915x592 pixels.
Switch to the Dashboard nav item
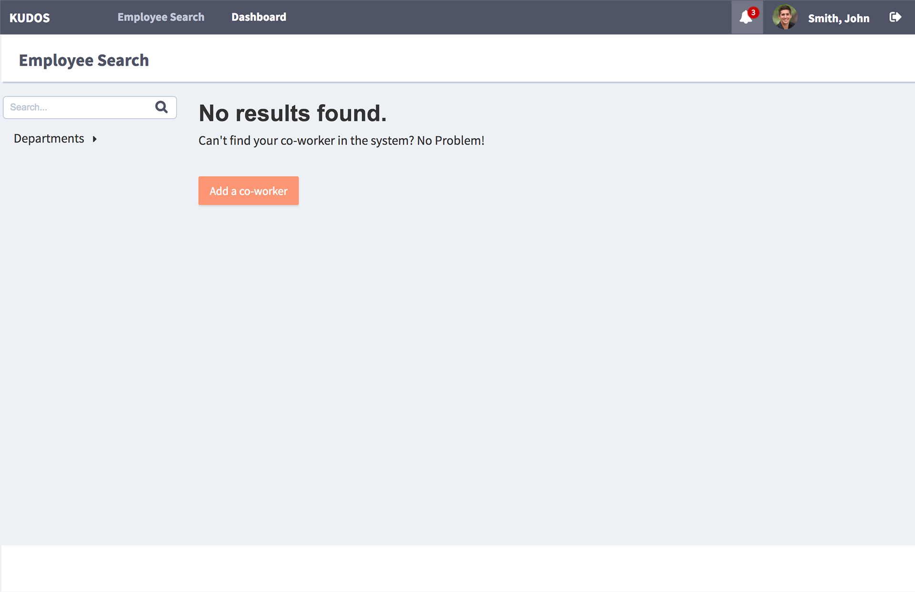pyautogui.click(x=259, y=17)
